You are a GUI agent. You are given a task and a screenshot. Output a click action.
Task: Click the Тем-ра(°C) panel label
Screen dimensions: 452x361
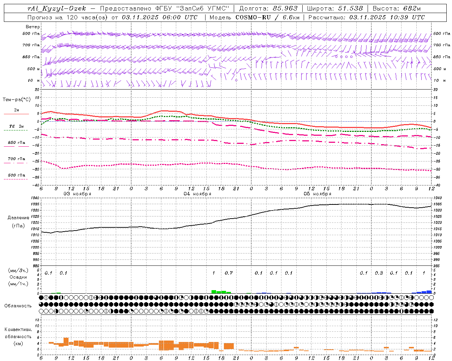click(x=17, y=99)
